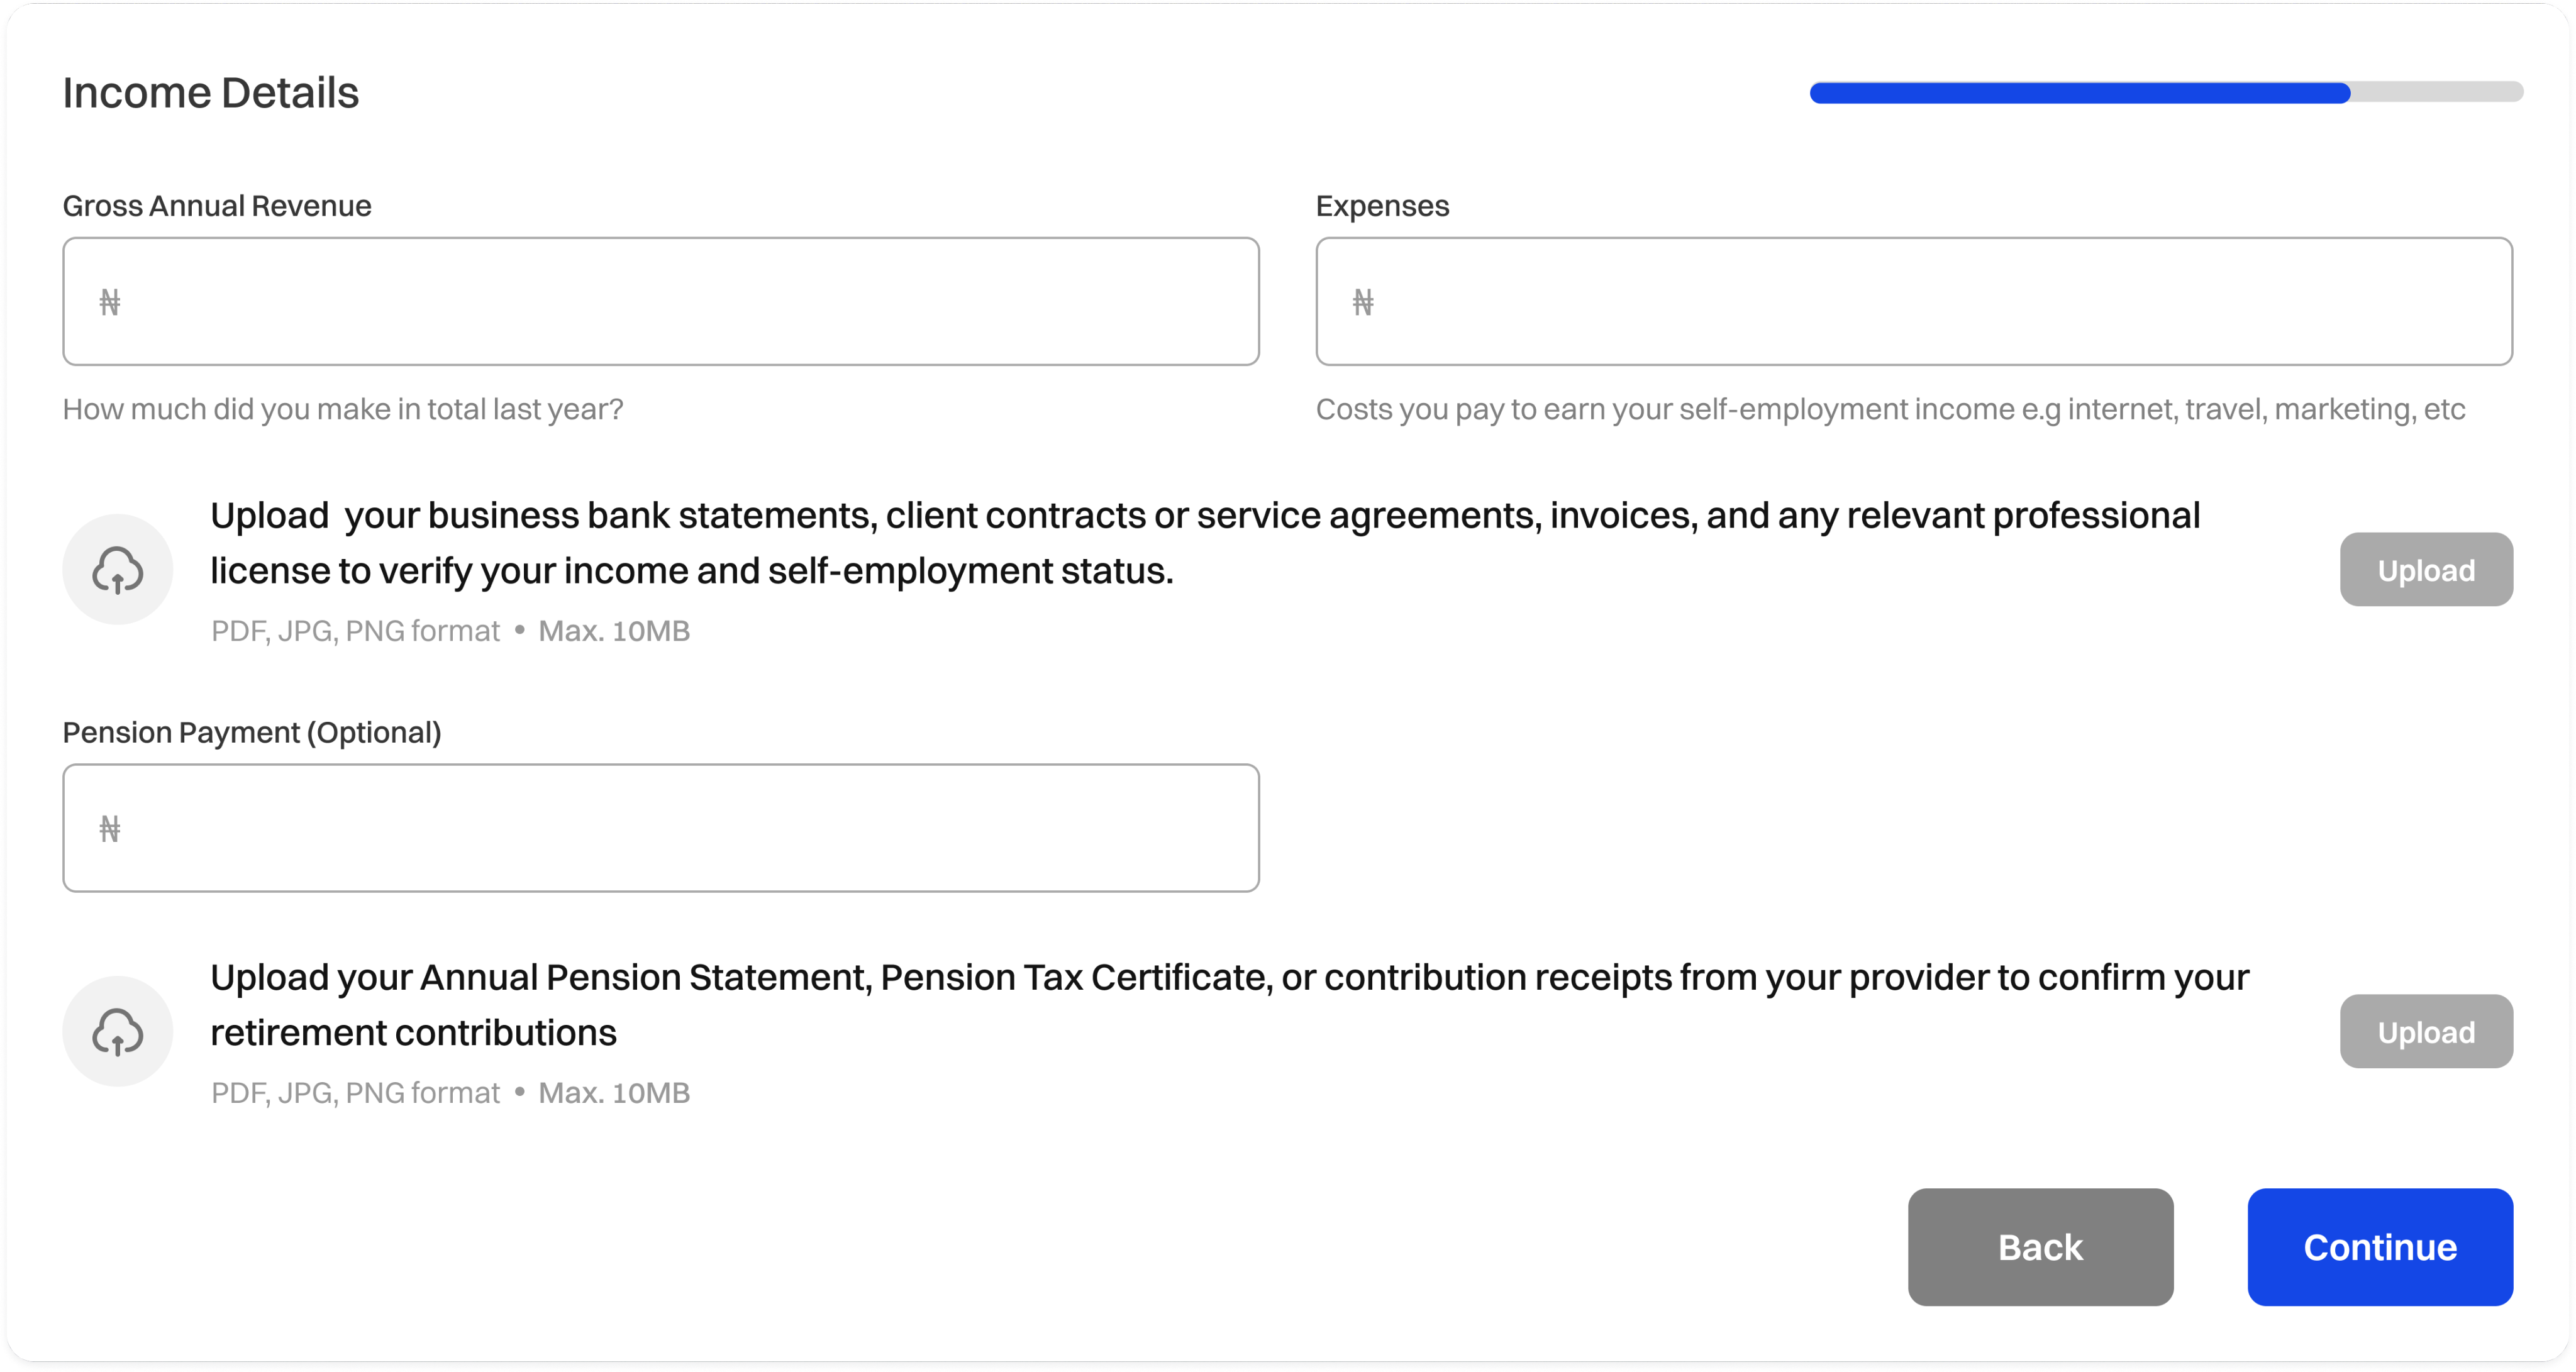
Task: Click the 'How much did you make' hint
Action: click(x=343, y=409)
